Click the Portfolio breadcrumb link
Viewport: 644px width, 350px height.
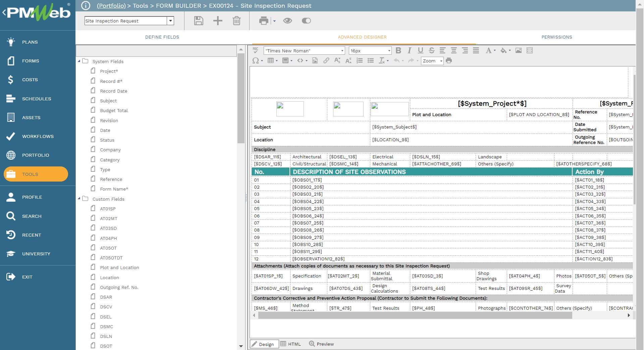pyautogui.click(x=111, y=6)
